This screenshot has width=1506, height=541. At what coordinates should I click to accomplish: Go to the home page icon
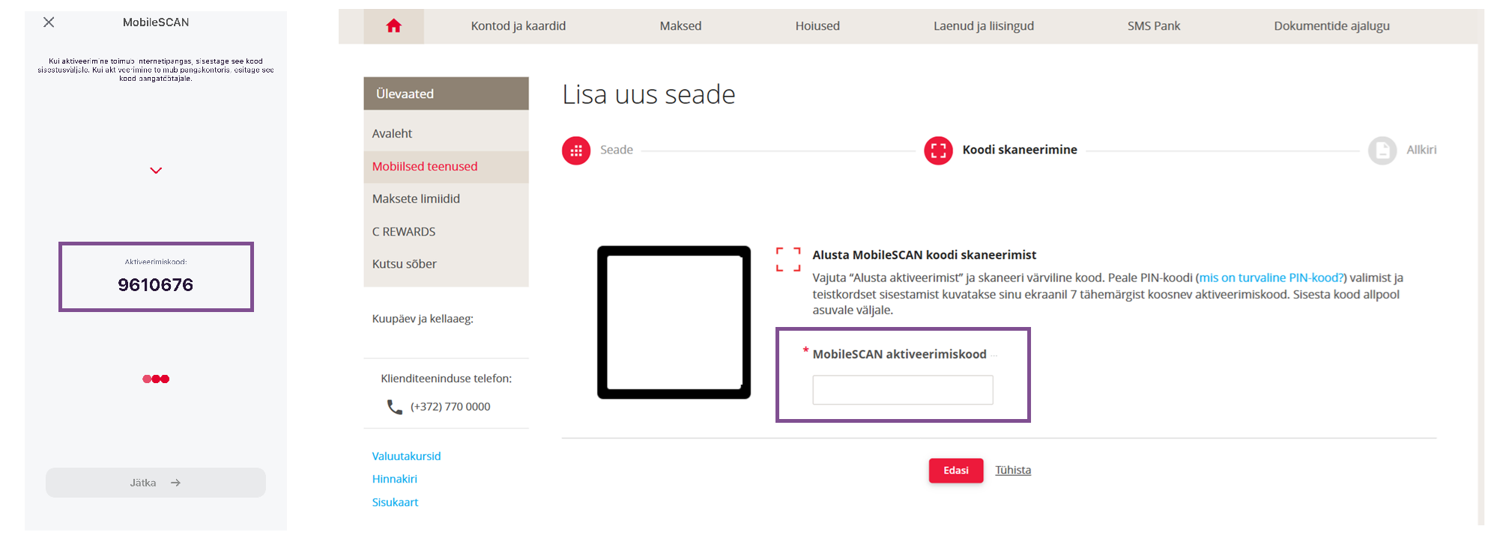click(x=393, y=26)
